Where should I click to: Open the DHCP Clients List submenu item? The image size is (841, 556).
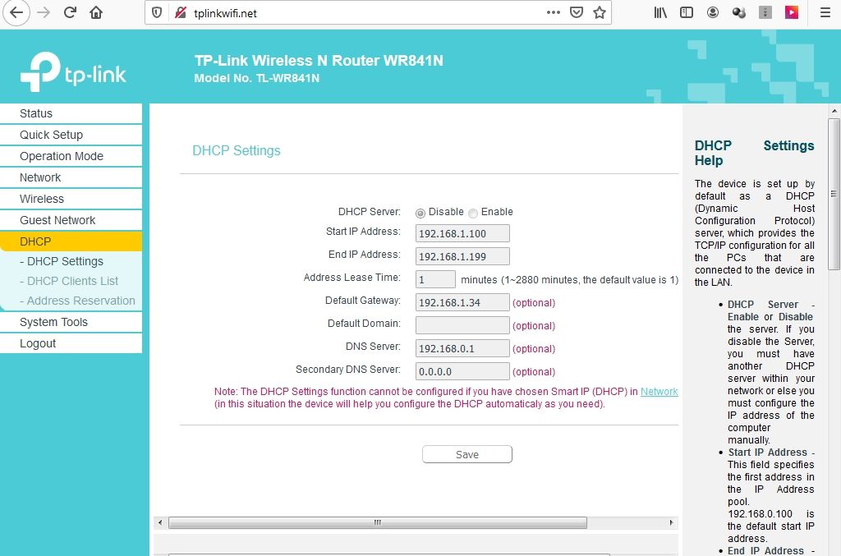click(69, 281)
